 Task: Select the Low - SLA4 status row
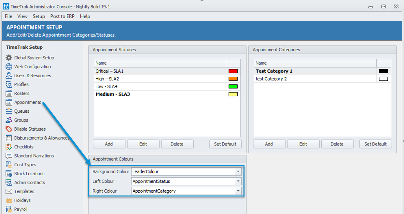[167, 87]
